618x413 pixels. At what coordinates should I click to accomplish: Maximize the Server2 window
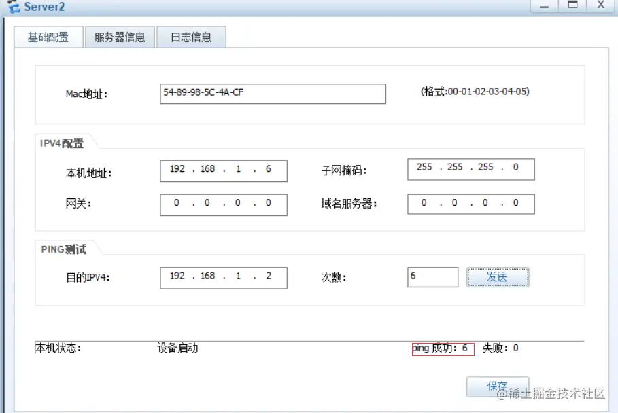click(x=572, y=5)
